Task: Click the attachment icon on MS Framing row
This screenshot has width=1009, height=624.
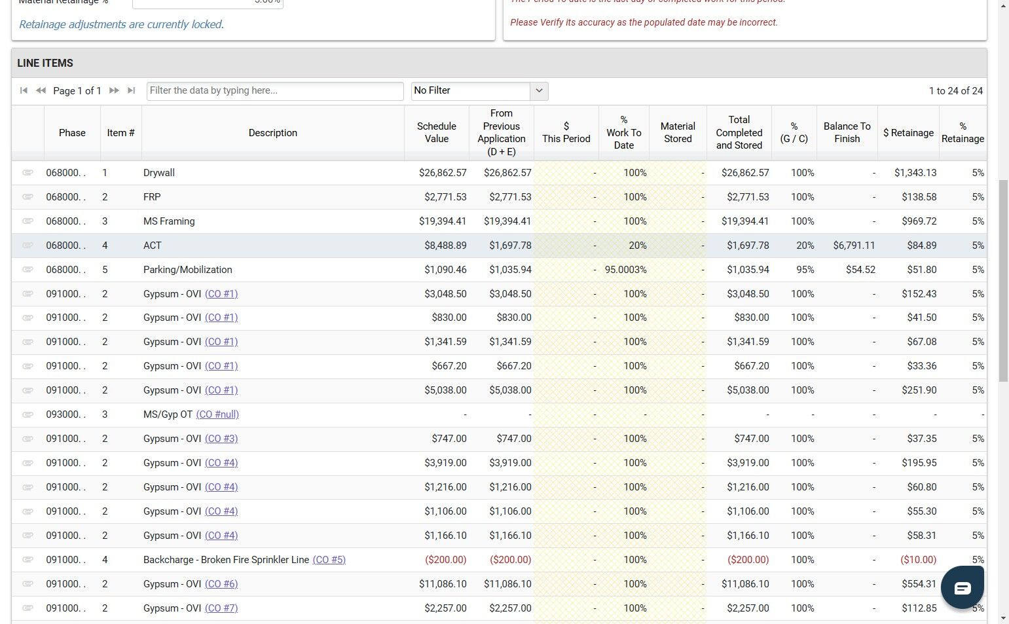Action: (28, 221)
